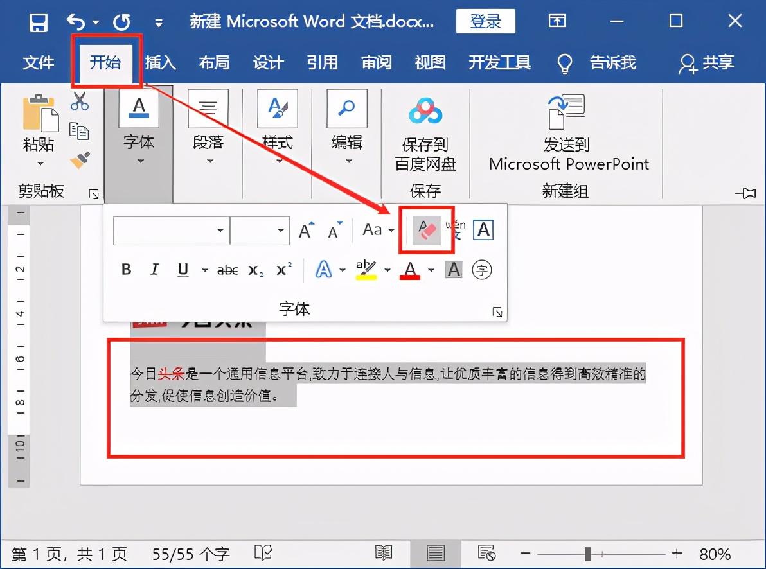Toggle superscript formatting
This screenshot has width=766, height=569.
coord(283,270)
